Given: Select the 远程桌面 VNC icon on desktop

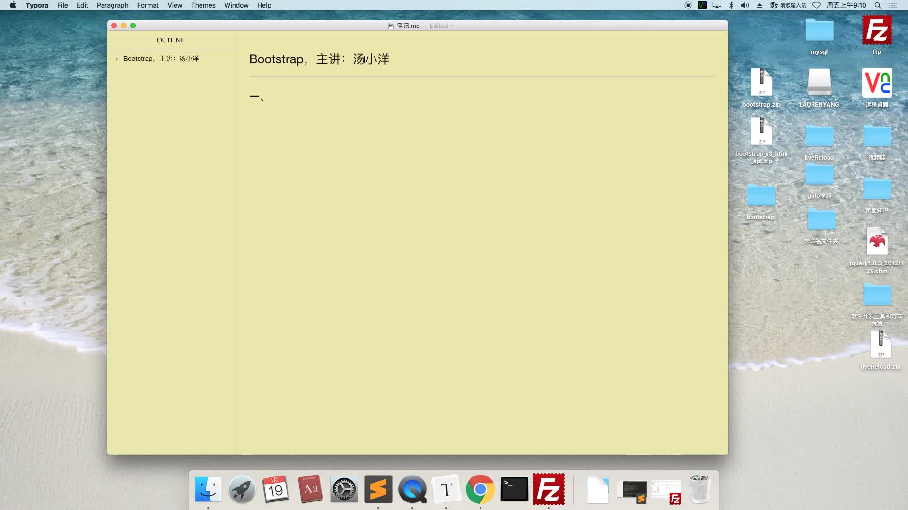Looking at the screenshot, I should point(877,88).
